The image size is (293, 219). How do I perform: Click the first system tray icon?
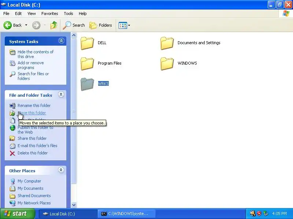[253, 214]
